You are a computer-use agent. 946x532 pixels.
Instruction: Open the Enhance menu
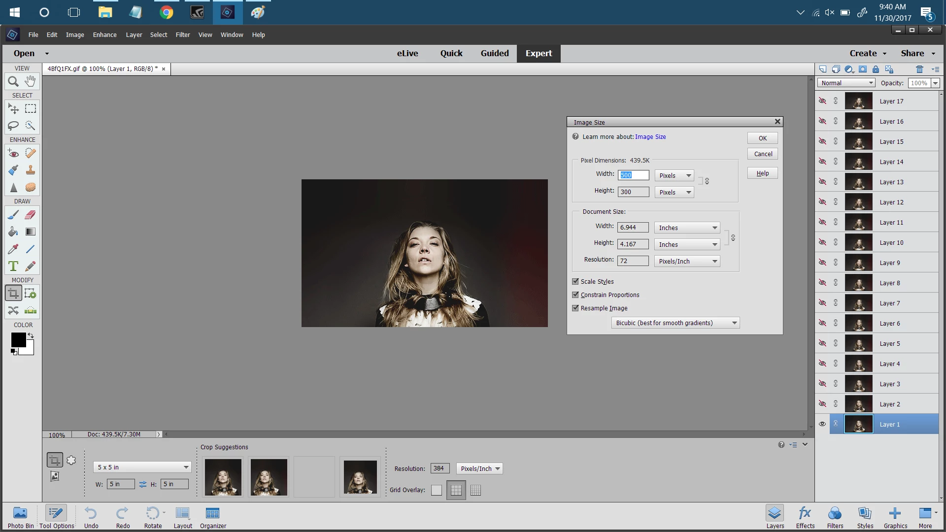point(104,35)
